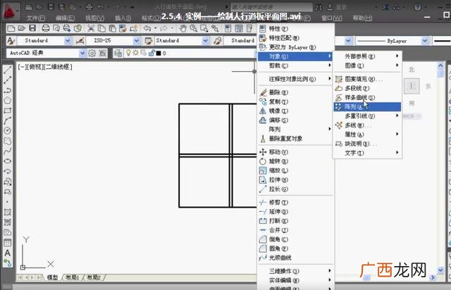Image resolution: width=451 pixels, height=290 pixels.
Task: Open the 帮助 menu in menu bar
Action: point(362,18)
